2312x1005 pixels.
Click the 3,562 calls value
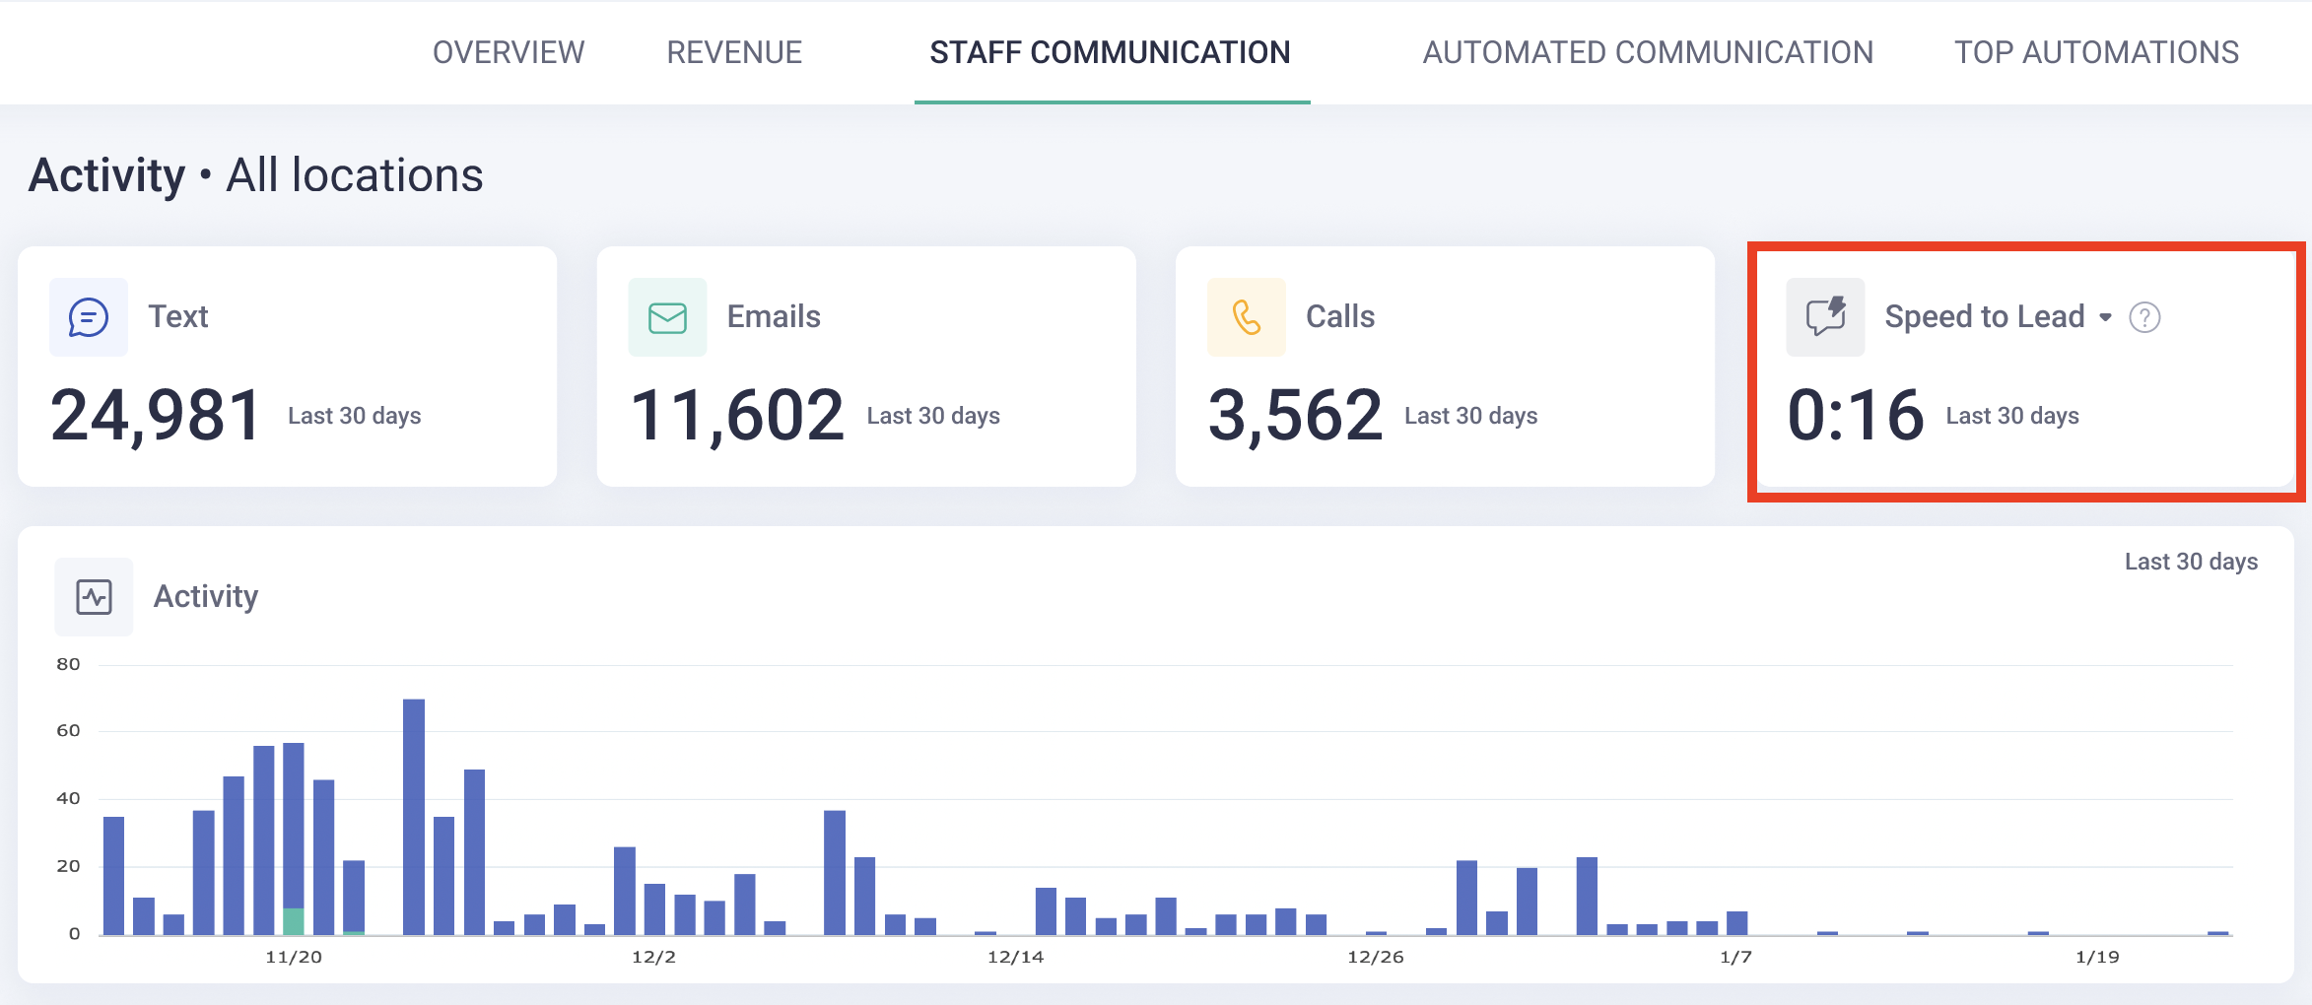tap(1295, 415)
